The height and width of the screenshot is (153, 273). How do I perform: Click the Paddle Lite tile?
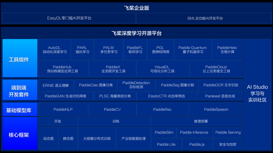tap(166, 144)
